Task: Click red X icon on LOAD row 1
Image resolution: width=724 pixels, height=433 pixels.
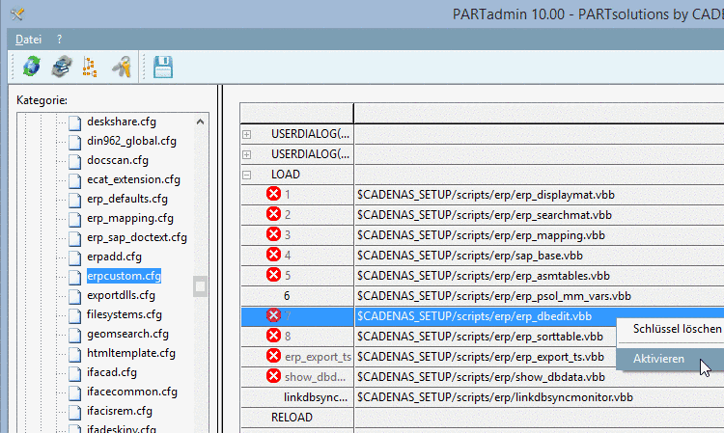Action: (273, 194)
